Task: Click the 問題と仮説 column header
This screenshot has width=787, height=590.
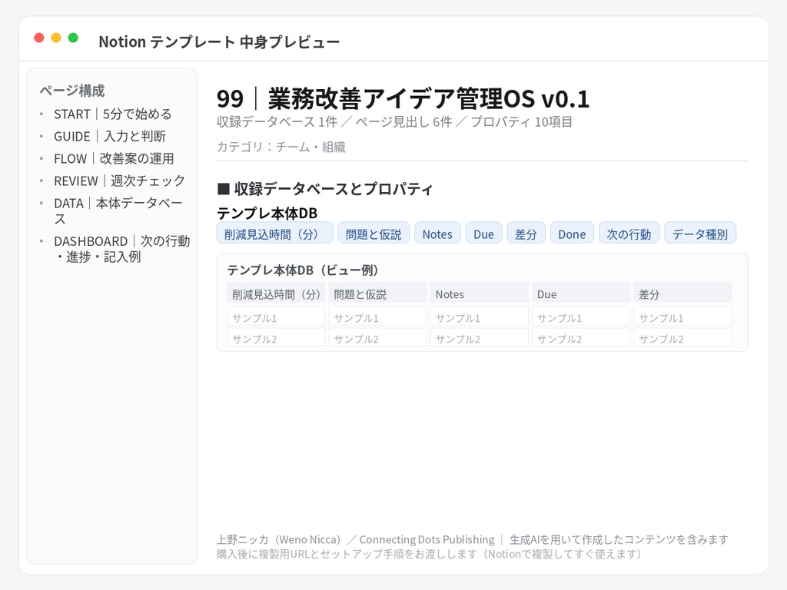Action: pyautogui.click(x=377, y=294)
